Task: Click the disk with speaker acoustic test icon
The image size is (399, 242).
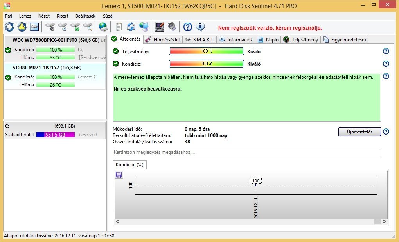Action: pos(50,27)
